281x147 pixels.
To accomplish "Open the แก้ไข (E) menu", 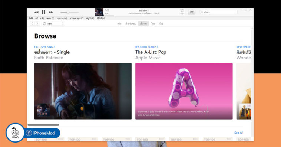I will pyautogui.click(x=40, y=18).
